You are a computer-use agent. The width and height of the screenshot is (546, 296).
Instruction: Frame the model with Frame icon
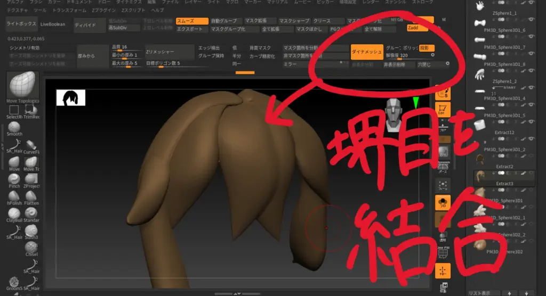443,185
